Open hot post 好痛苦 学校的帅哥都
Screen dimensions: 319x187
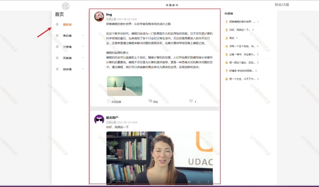click(241, 71)
